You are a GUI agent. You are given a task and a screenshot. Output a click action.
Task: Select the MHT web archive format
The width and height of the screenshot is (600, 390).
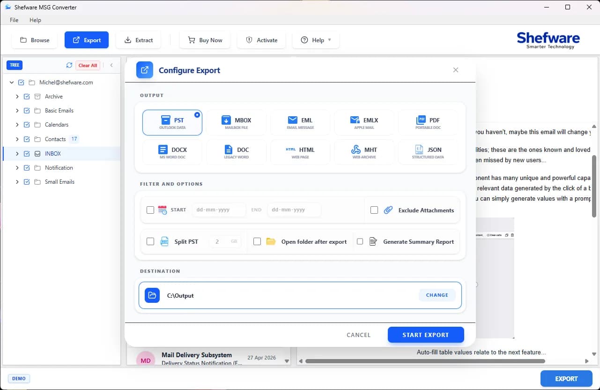point(364,152)
